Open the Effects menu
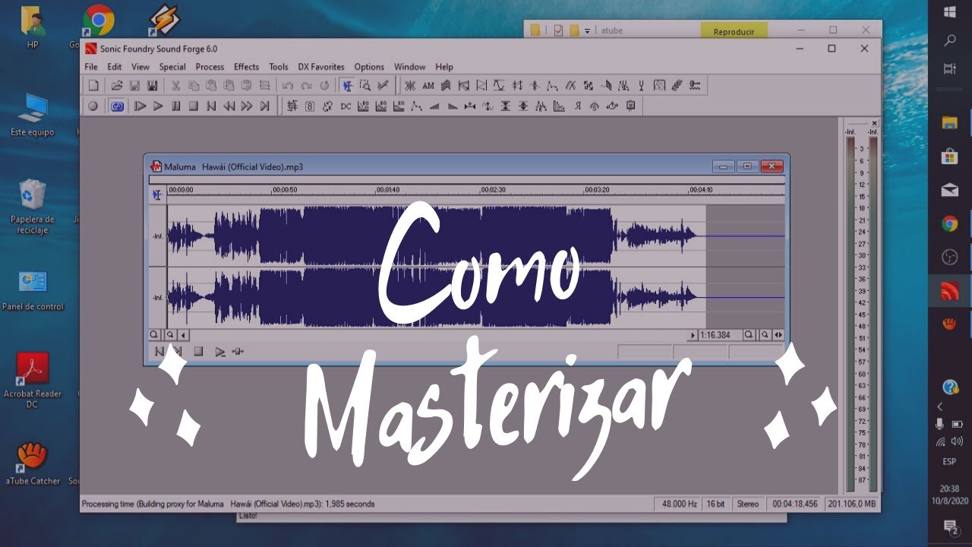972x547 pixels. pos(246,67)
